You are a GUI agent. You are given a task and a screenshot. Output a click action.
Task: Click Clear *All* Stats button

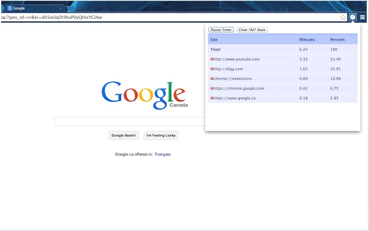(252, 30)
